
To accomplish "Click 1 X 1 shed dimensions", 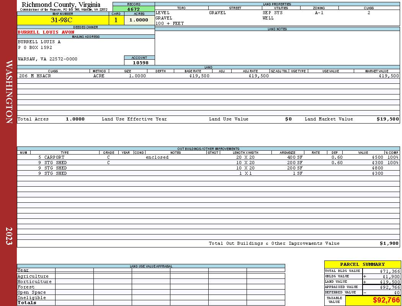I will tap(245, 173).
